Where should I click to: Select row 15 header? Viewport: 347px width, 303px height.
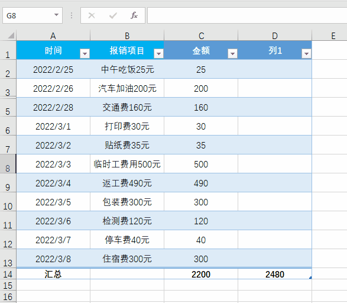point(8,285)
